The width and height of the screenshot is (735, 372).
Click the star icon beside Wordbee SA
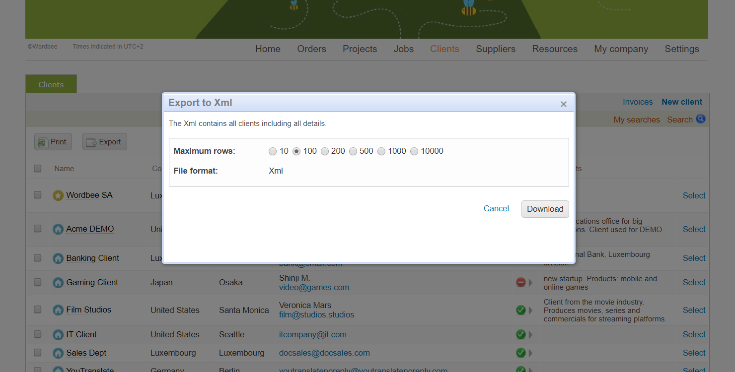coord(58,195)
